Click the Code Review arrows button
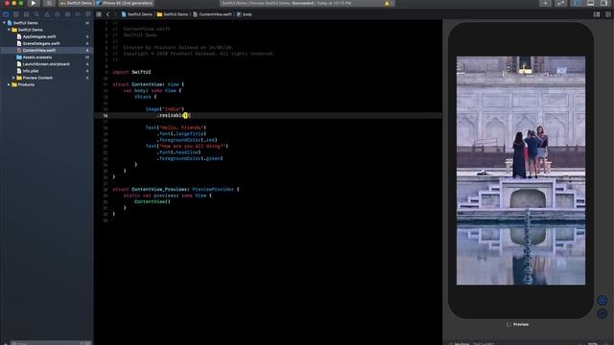 tap(560, 3)
